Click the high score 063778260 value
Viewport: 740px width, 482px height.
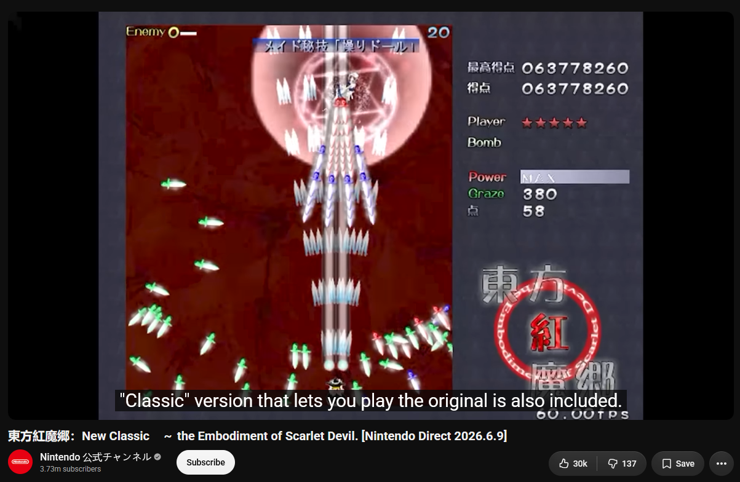click(x=575, y=68)
